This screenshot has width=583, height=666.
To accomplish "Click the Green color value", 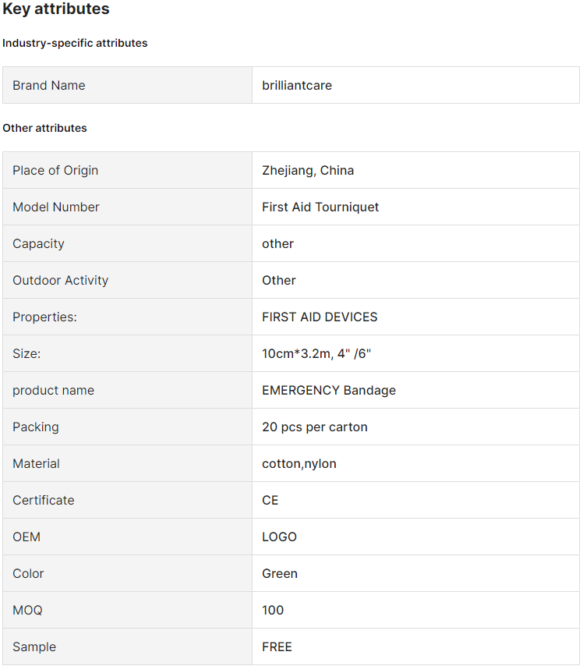I will point(279,573).
